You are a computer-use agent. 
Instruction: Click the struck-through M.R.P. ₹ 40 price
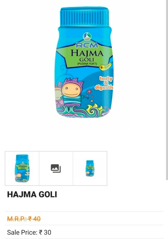(x=24, y=219)
